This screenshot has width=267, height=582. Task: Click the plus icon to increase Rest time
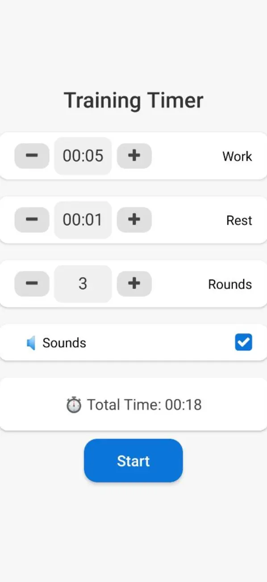pyautogui.click(x=134, y=220)
